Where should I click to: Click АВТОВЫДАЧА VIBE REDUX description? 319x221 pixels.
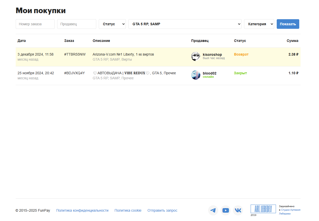point(134,73)
